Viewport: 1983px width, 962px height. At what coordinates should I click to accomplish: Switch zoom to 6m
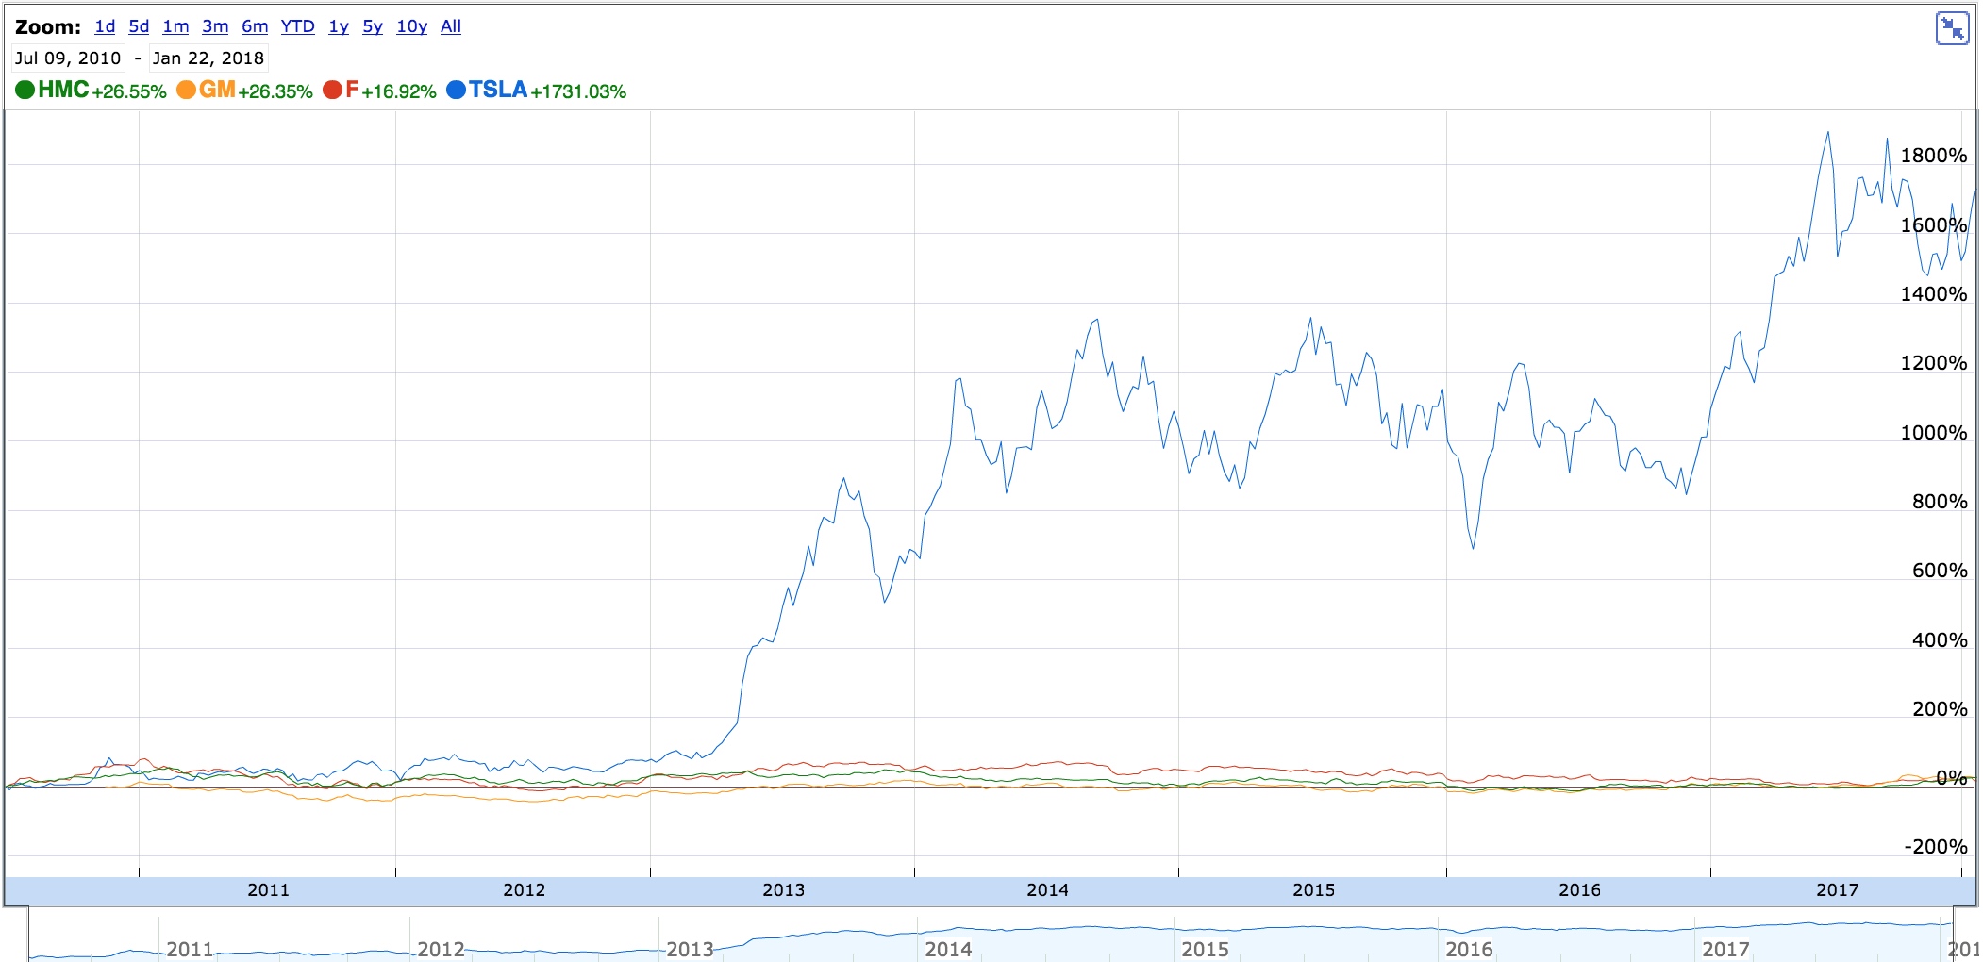(255, 26)
